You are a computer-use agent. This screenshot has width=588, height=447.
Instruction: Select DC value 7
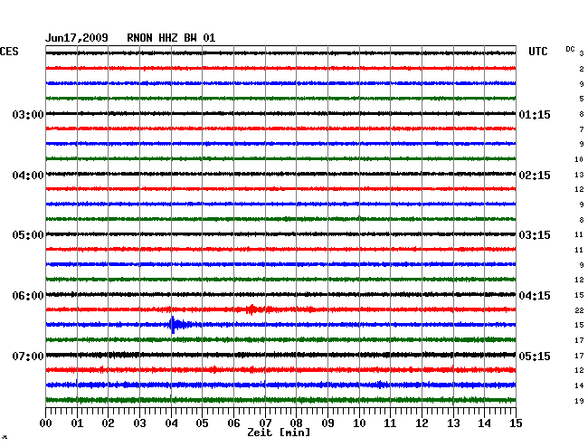(x=582, y=129)
